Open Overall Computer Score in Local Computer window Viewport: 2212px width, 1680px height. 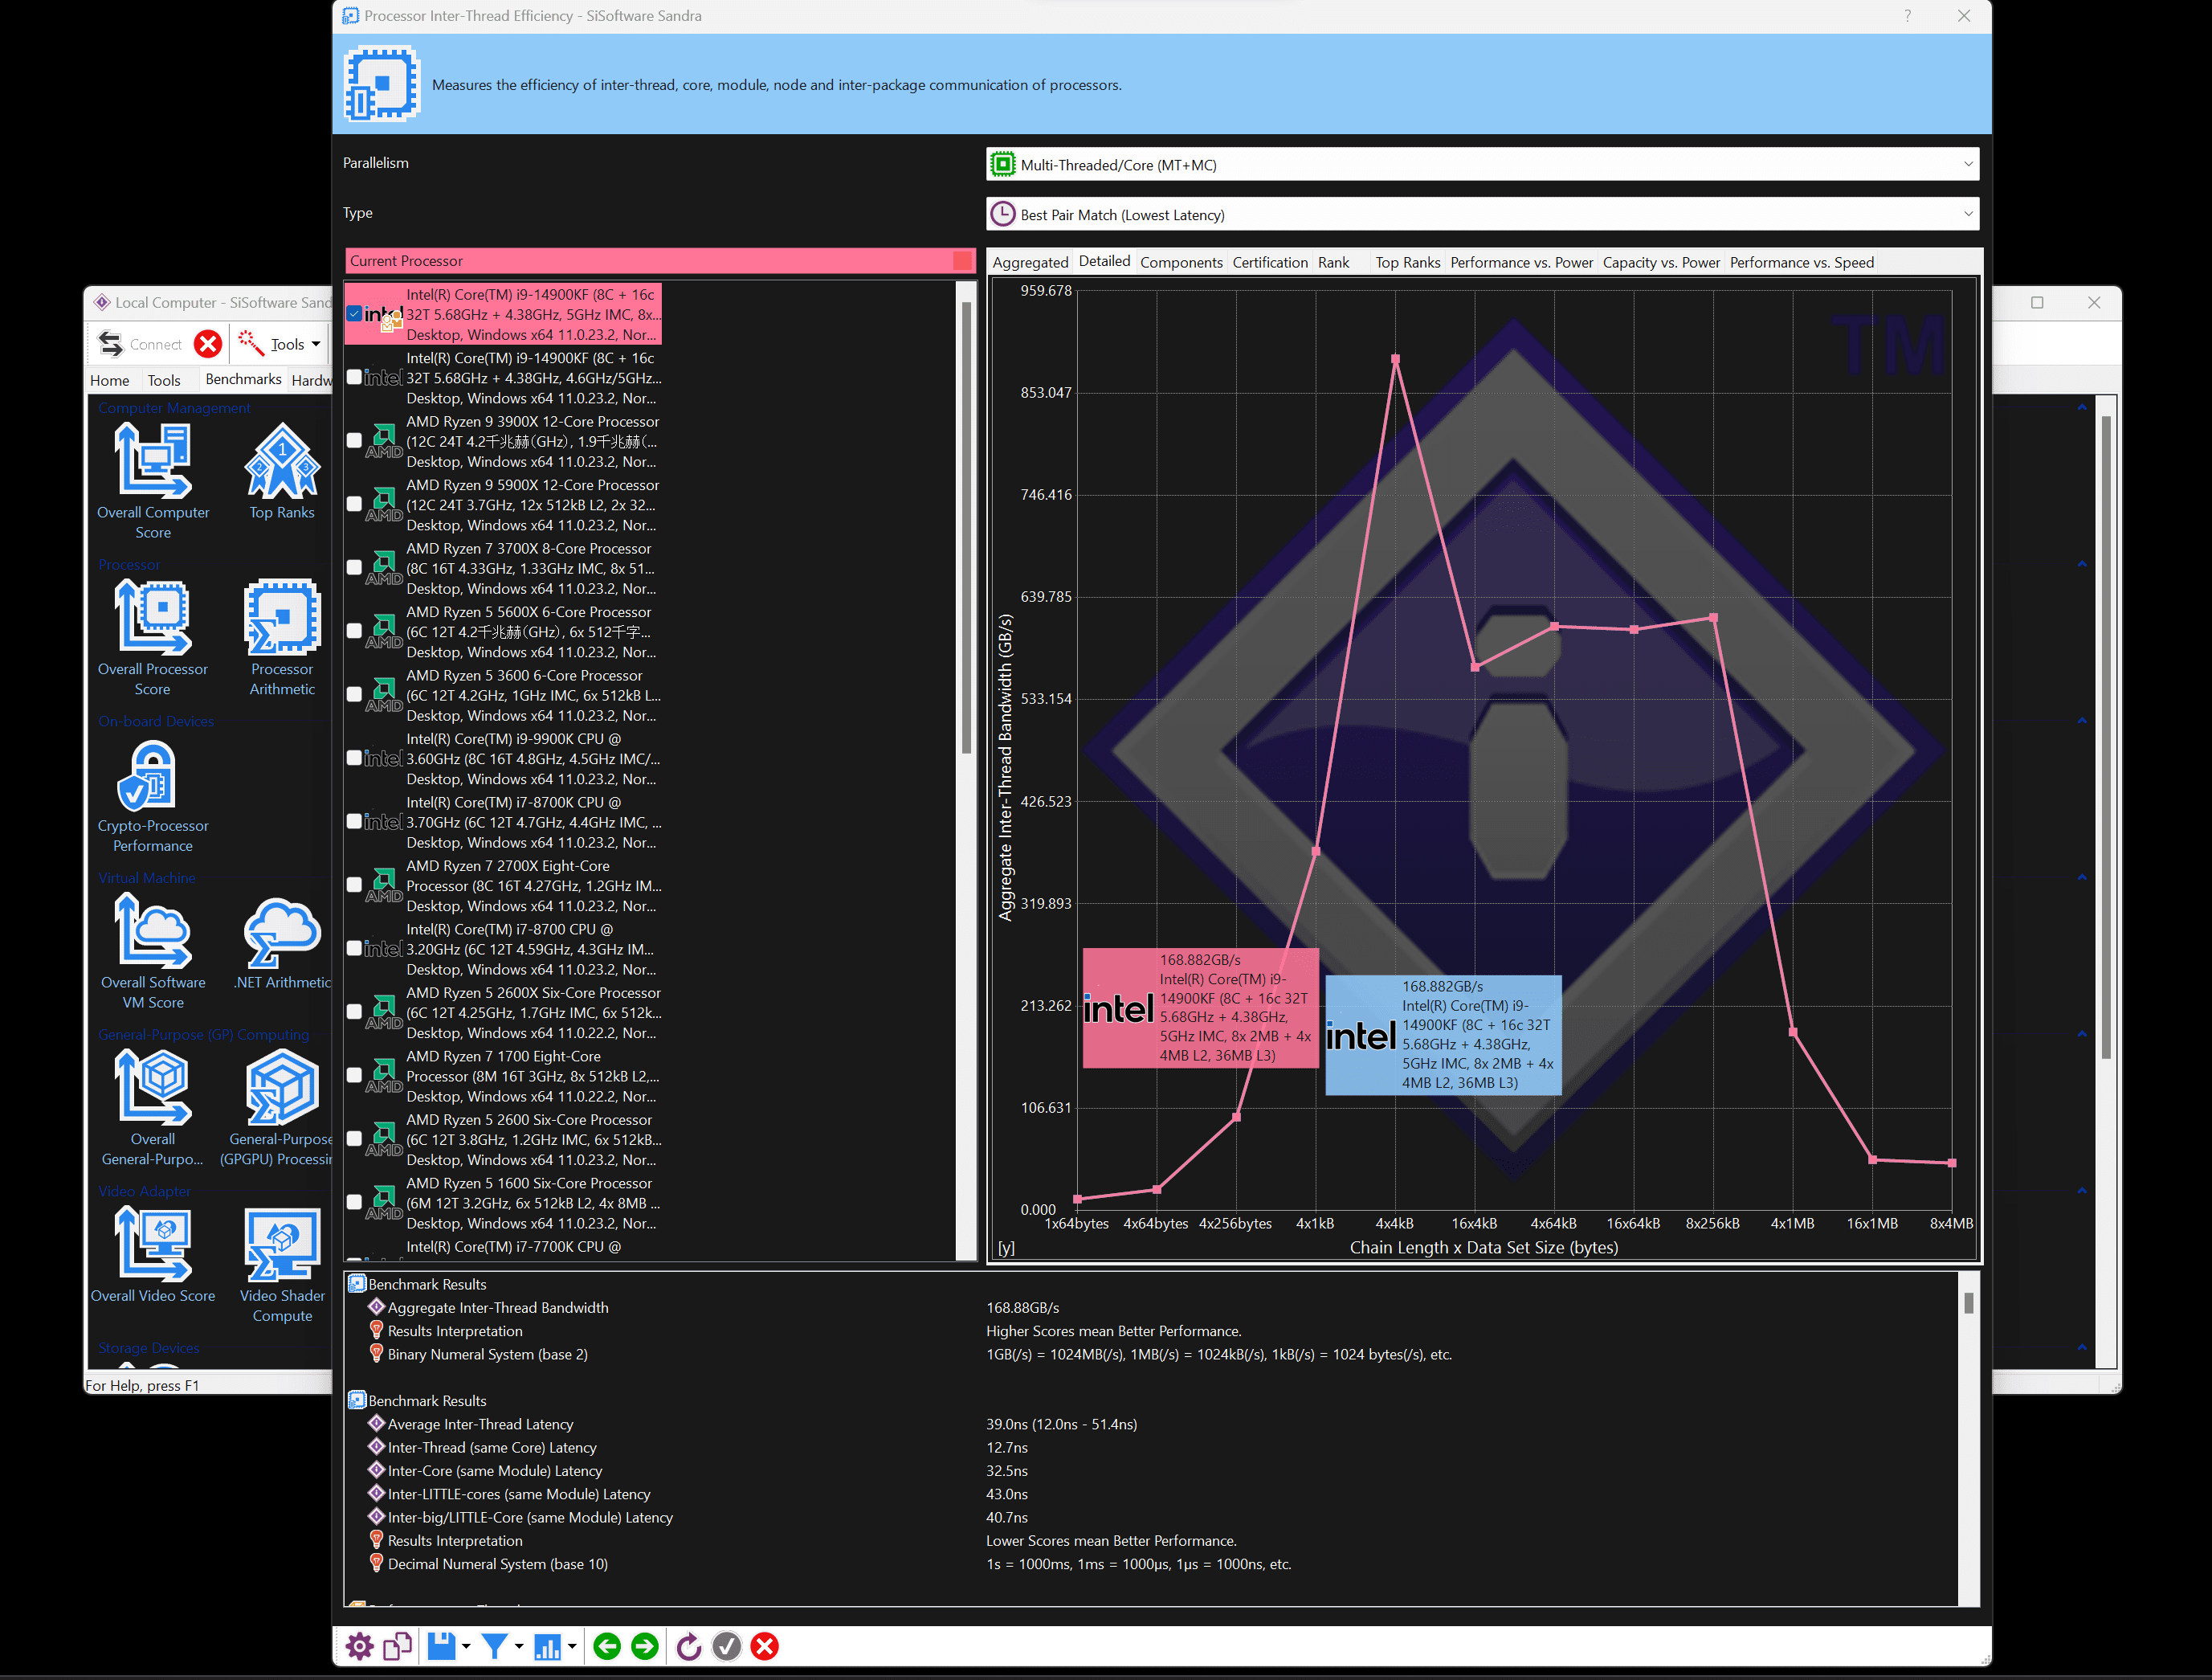coord(153,480)
